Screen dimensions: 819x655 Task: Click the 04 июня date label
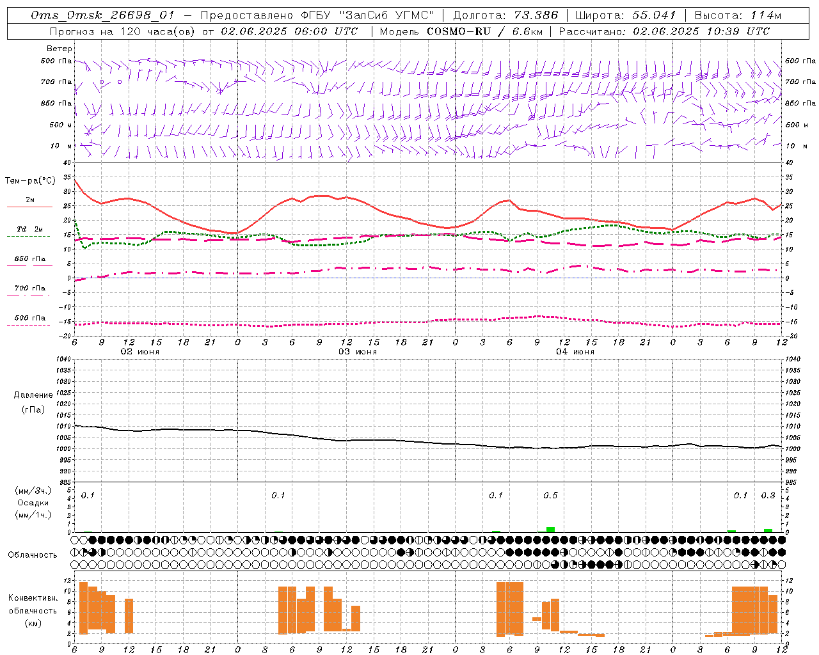click(x=575, y=352)
